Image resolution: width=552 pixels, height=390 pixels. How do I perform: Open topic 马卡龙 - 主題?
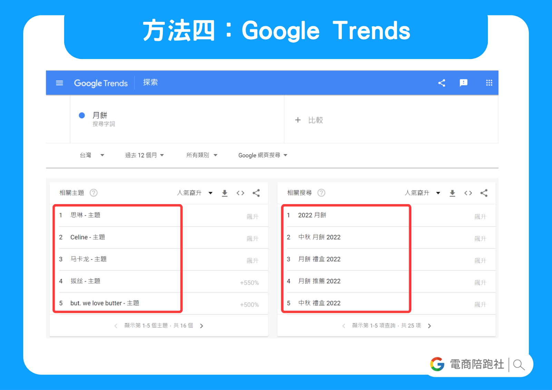88,259
